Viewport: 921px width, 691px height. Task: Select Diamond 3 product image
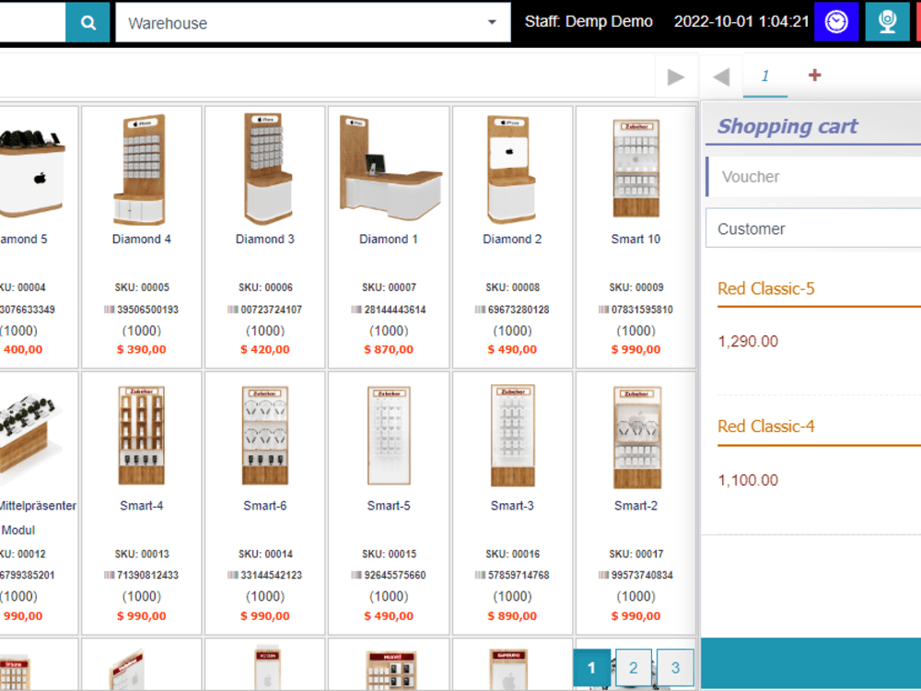(x=266, y=170)
